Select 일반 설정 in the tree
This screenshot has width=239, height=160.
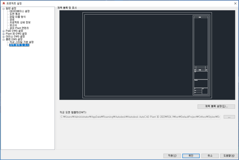[11, 8]
